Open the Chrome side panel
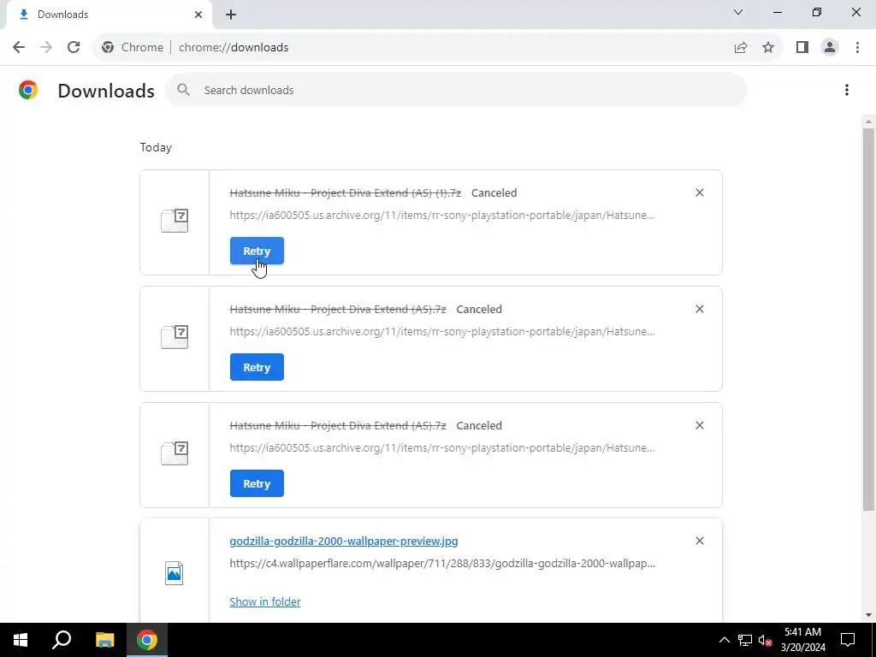 [x=802, y=48]
